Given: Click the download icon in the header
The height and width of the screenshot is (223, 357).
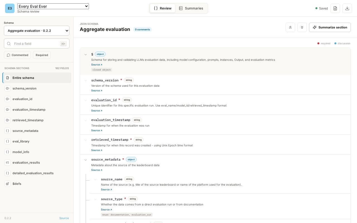Looking at the screenshot, I should 347,8.
